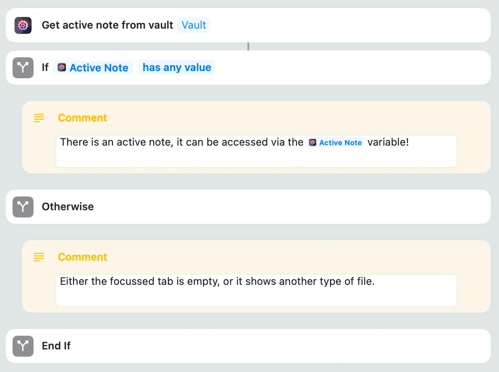Screen dimensions: 499x372
Task: Click inside the focussed tab comment text field
Action: click(256, 290)
